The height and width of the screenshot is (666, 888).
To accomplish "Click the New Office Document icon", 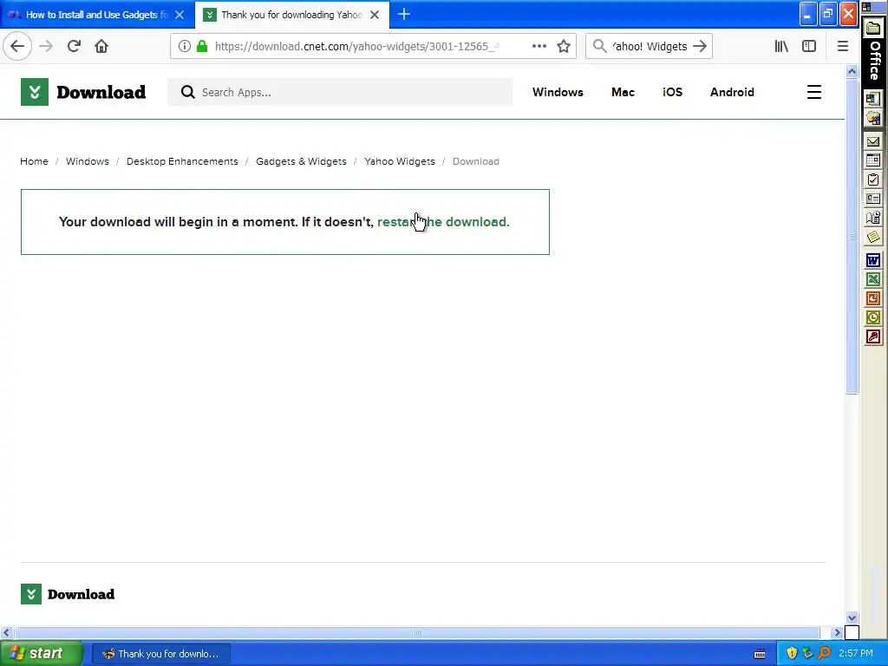I will 872,99.
